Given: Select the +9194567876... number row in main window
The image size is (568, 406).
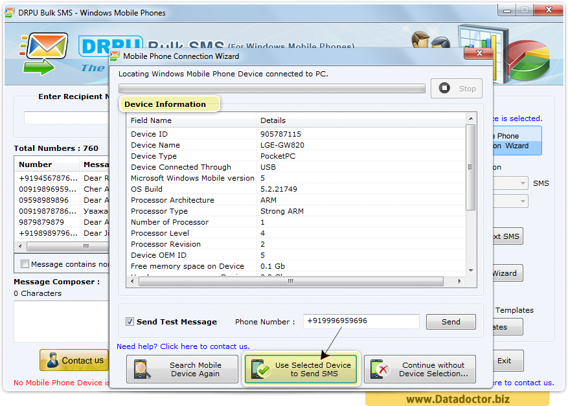Looking at the screenshot, I should click(x=62, y=178).
